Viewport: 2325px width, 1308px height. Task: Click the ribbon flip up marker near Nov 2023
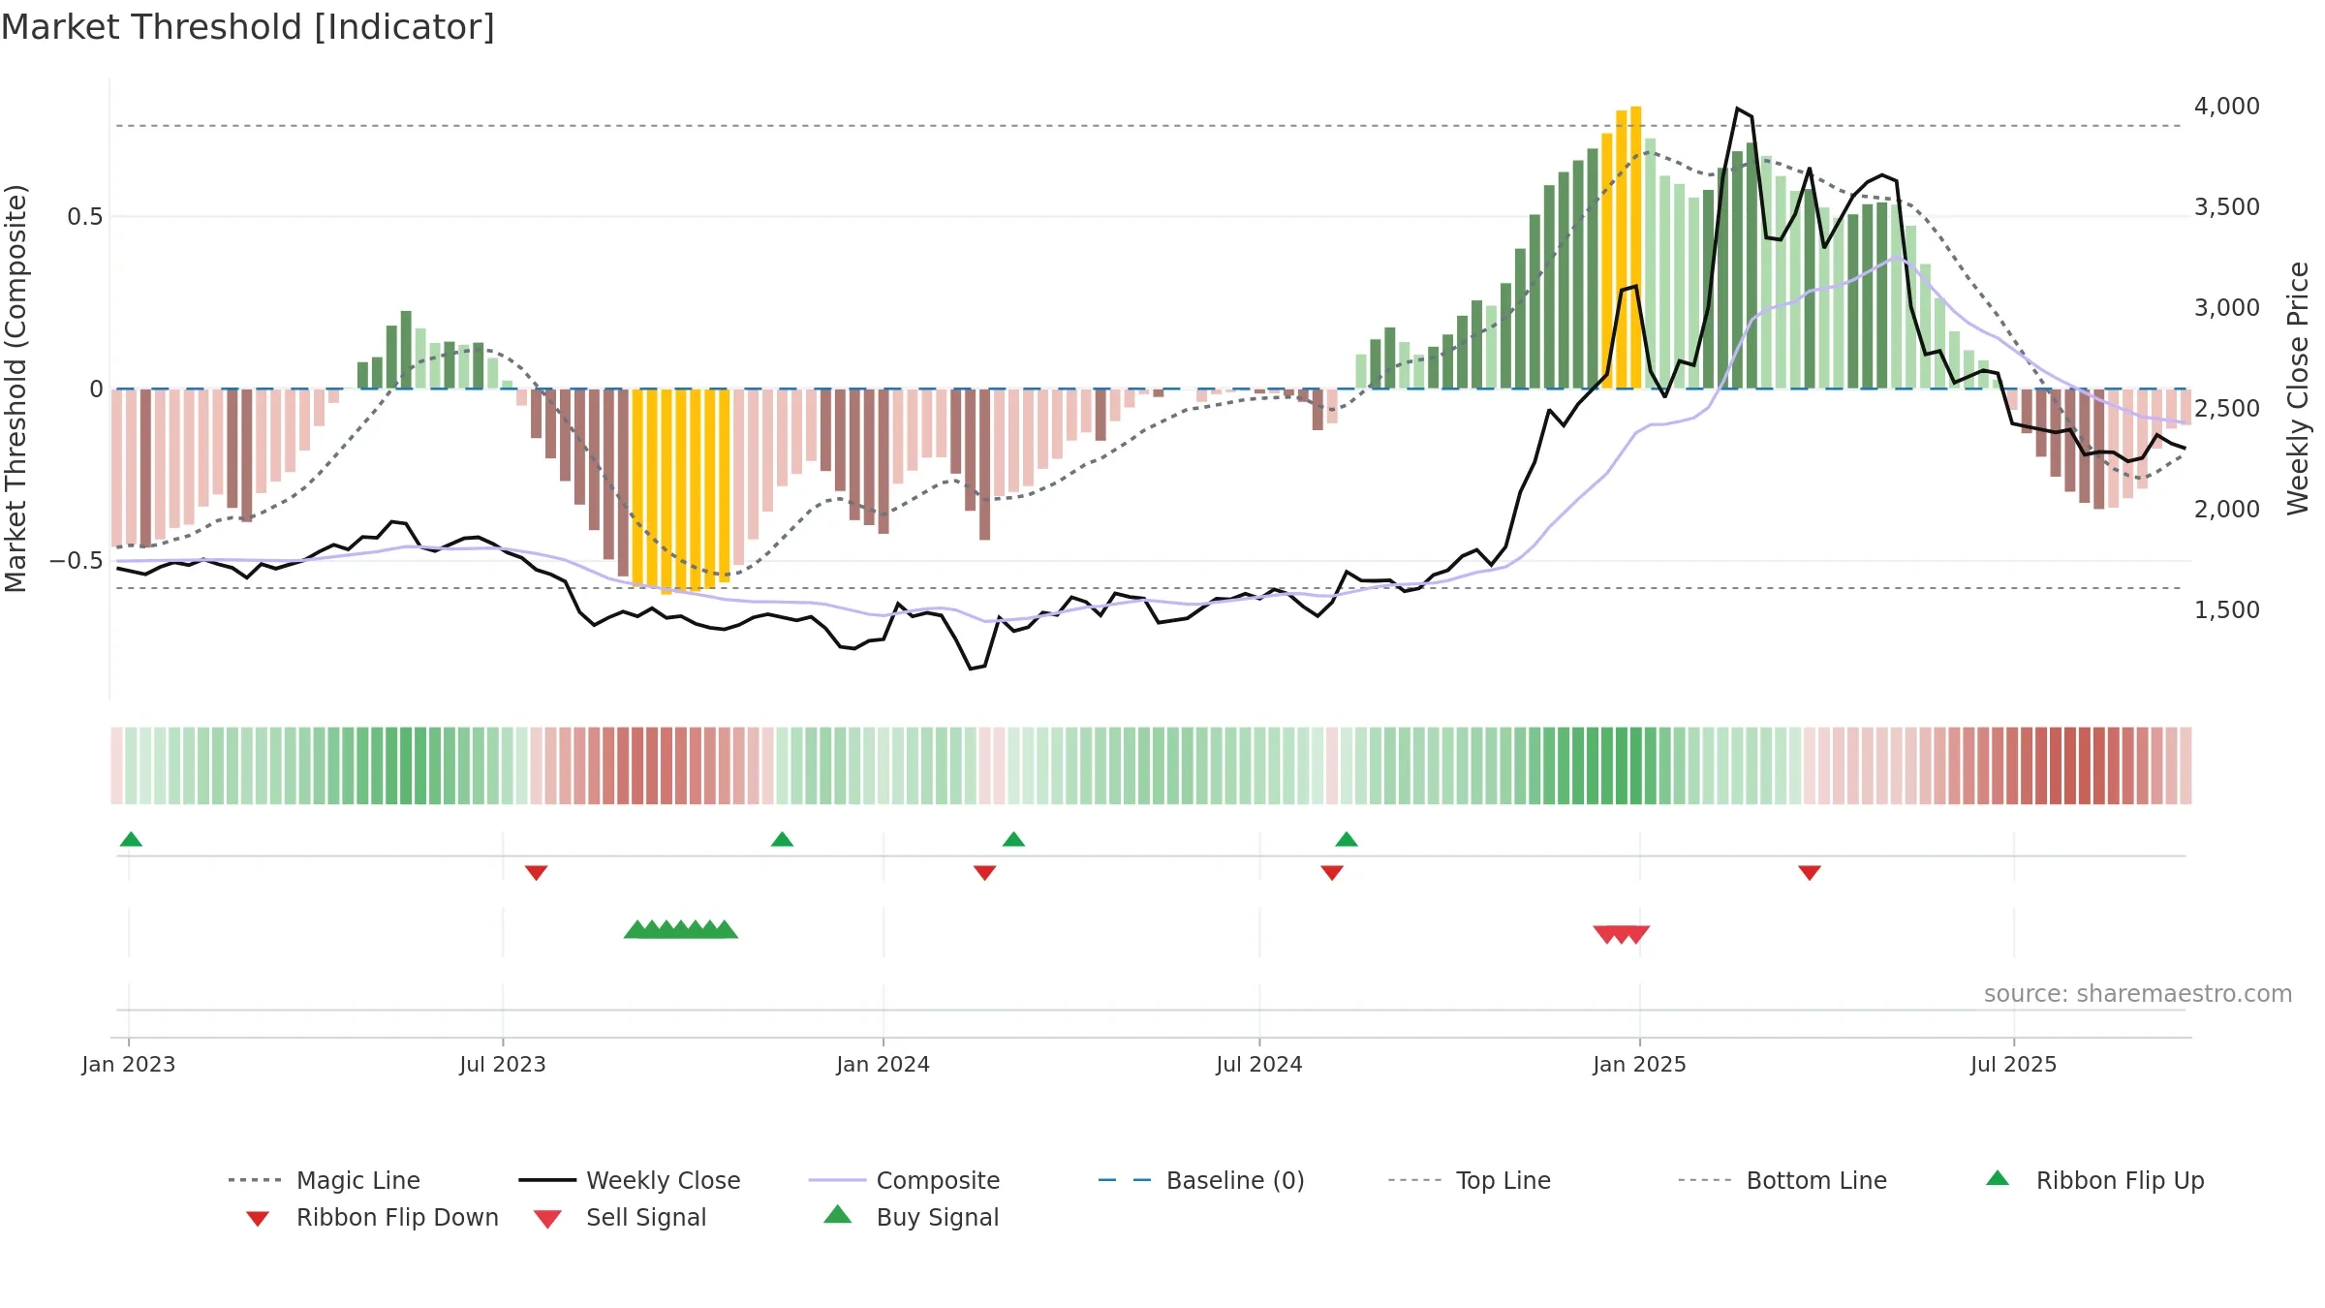pyautogui.click(x=782, y=839)
